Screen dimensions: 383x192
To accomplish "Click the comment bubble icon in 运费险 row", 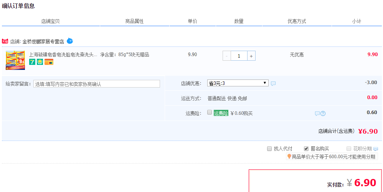I will (317, 113).
